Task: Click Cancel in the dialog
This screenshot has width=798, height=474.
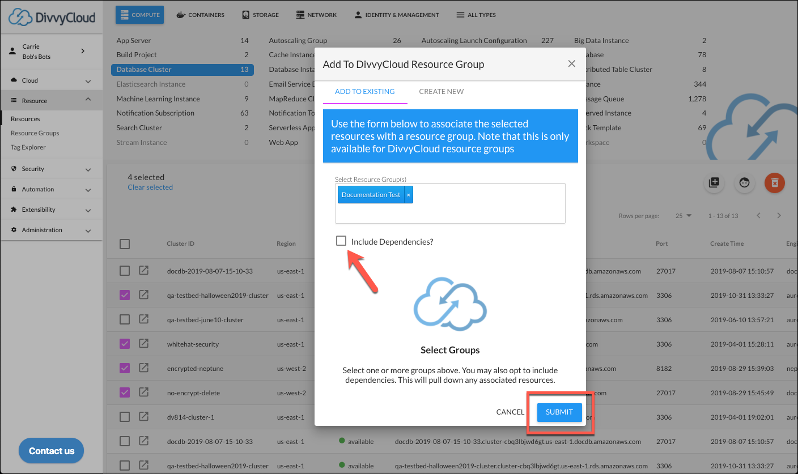Action: coord(510,412)
